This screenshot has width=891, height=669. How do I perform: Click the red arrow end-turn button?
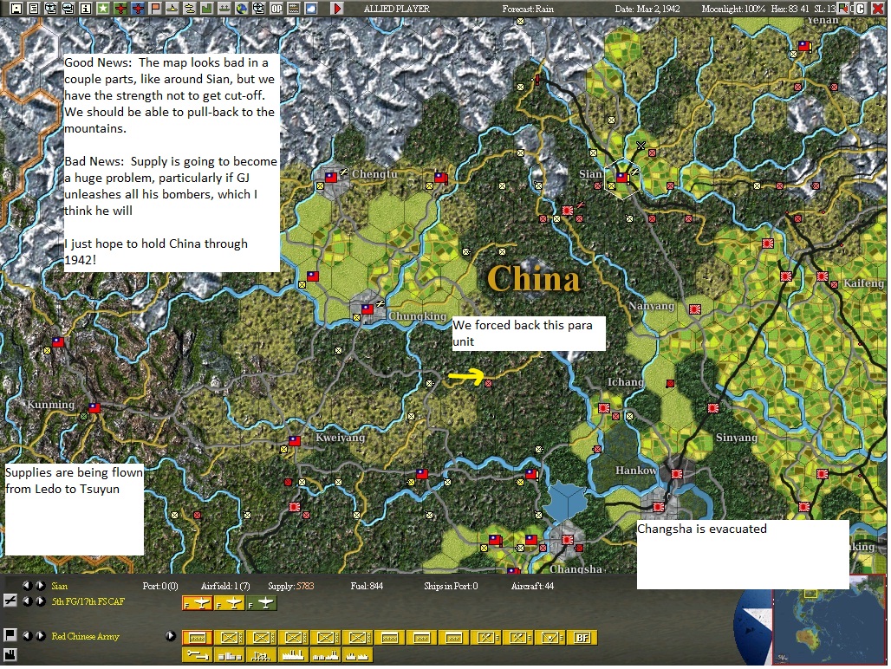337,9
